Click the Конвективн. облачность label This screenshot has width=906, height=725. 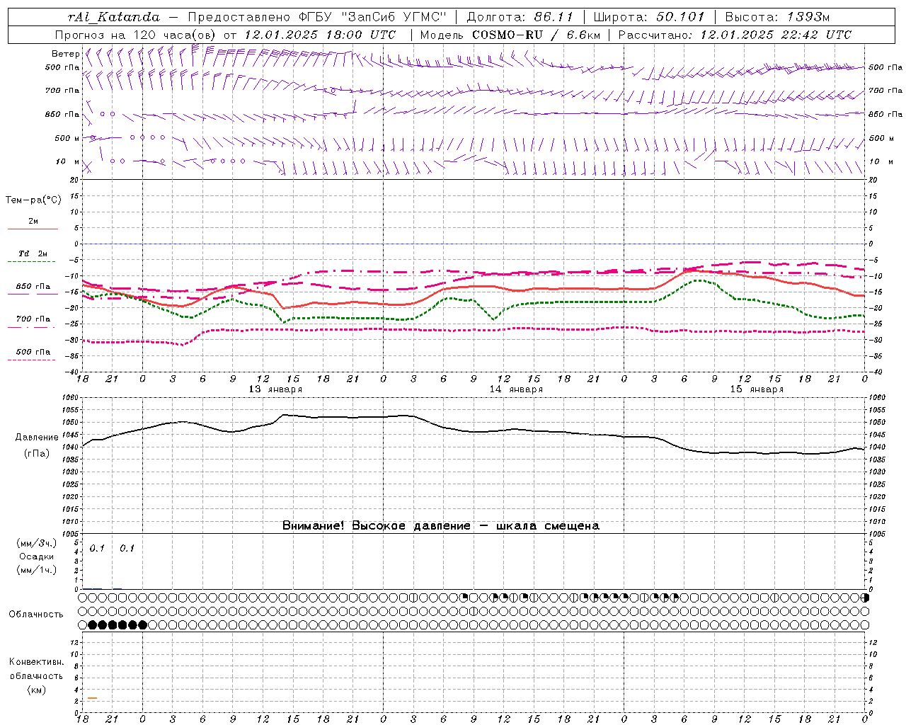(x=36, y=669)
